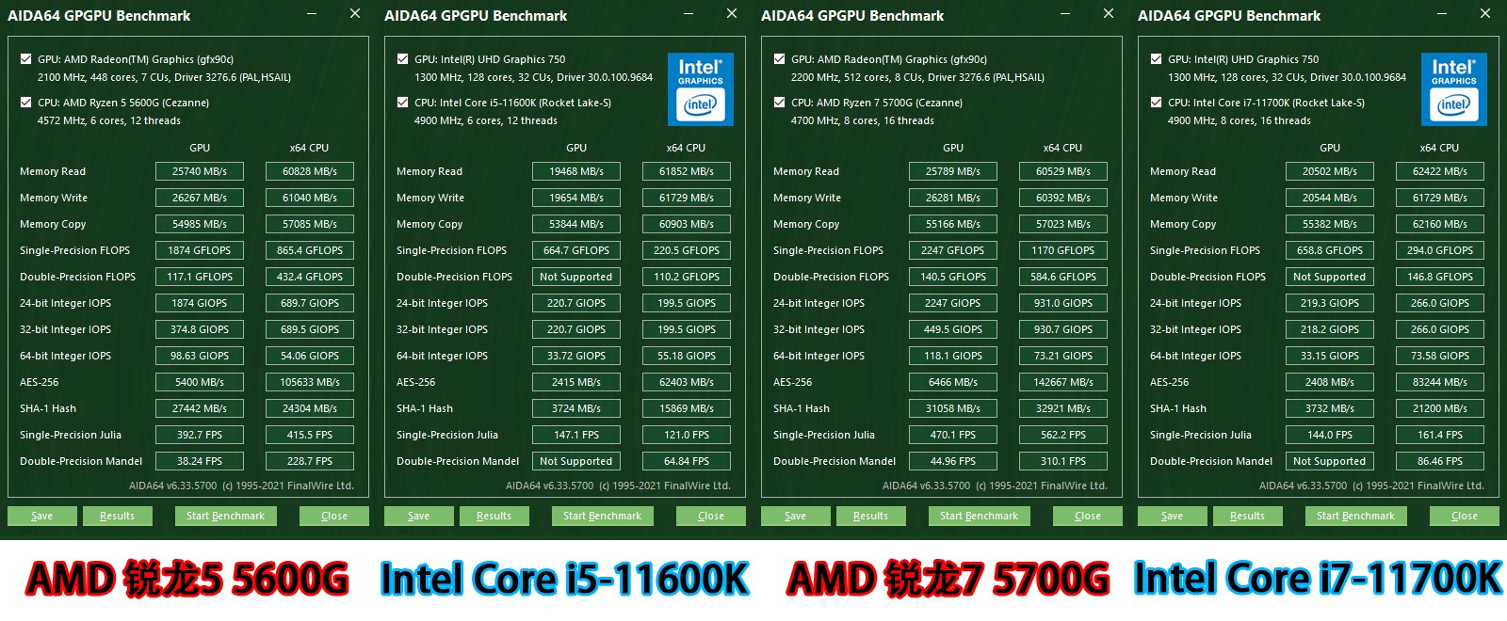The image size is (1507, 621).
Task: Click Close button in the Ryzen 5 5600G window
Action: click(x=334, y=516)
